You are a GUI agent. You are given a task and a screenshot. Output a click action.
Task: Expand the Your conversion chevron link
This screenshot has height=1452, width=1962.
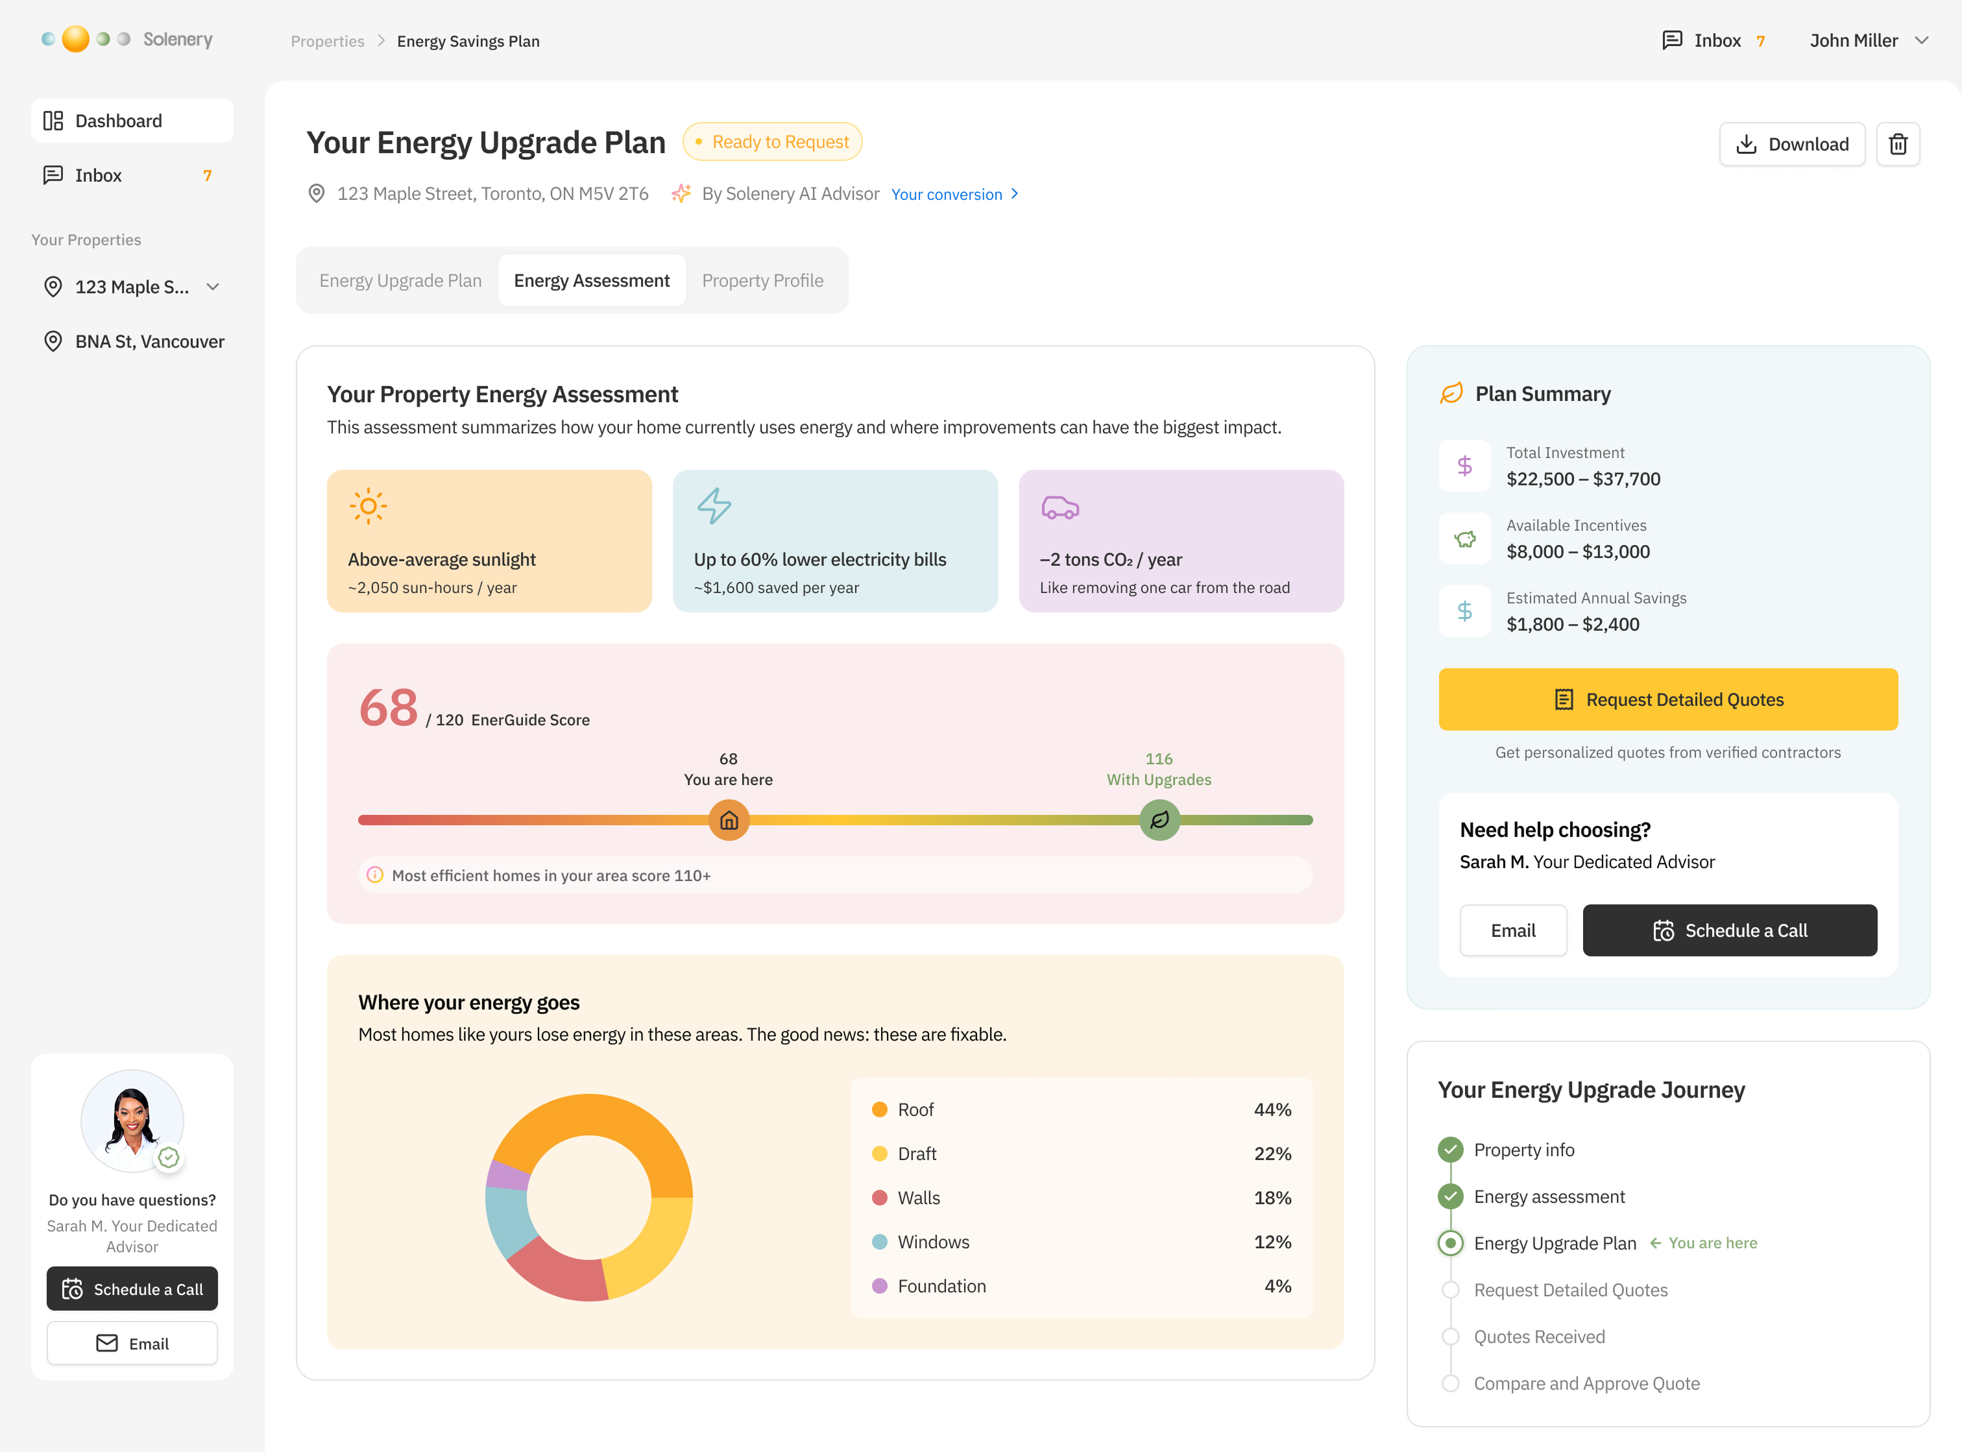click(1015, 194)
